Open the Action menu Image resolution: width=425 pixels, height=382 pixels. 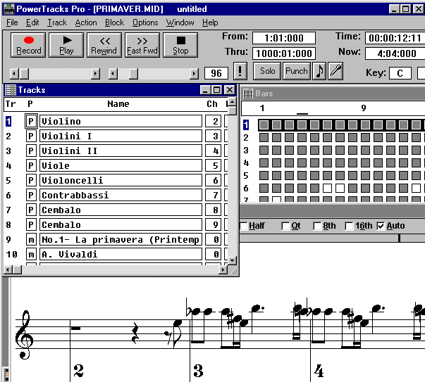pos(86,23)
